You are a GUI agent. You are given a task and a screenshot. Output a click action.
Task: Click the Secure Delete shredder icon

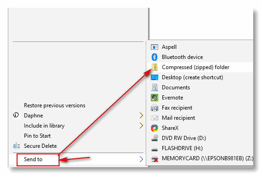pyautogui.click(x=17, y=146)
